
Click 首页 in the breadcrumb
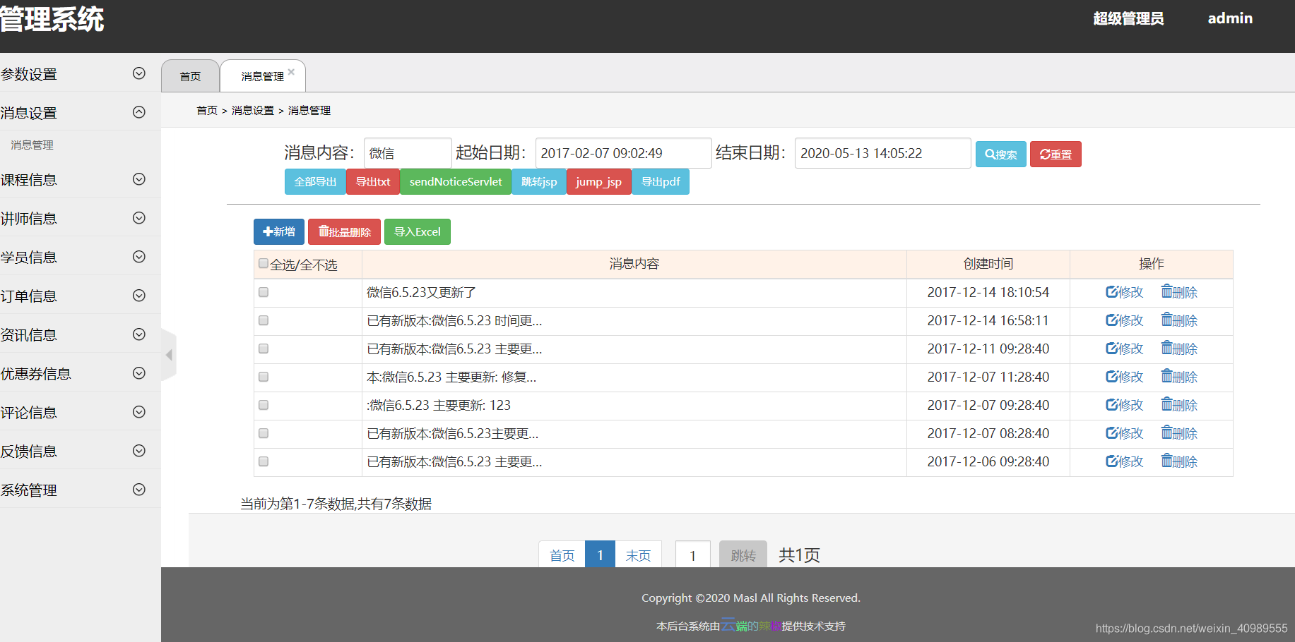(x=207, y=111)
